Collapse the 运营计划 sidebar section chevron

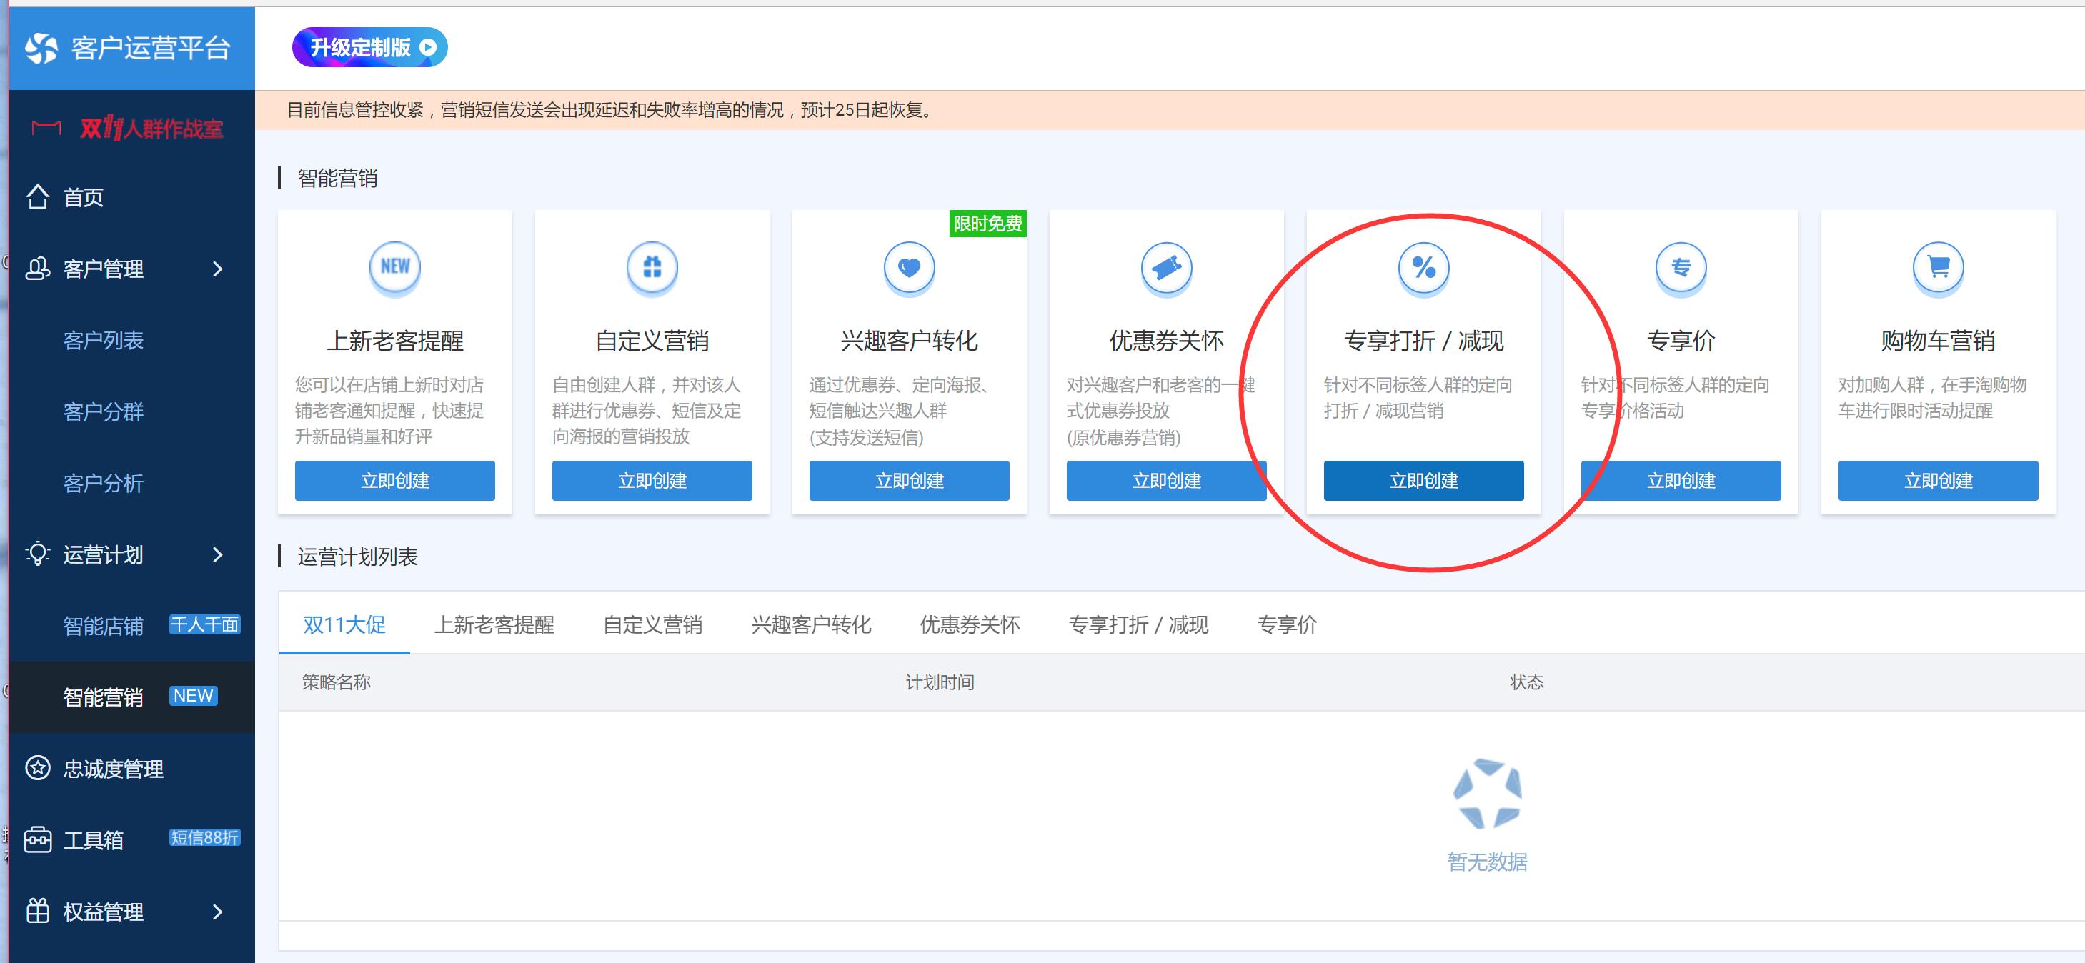(x=217, y=554)
